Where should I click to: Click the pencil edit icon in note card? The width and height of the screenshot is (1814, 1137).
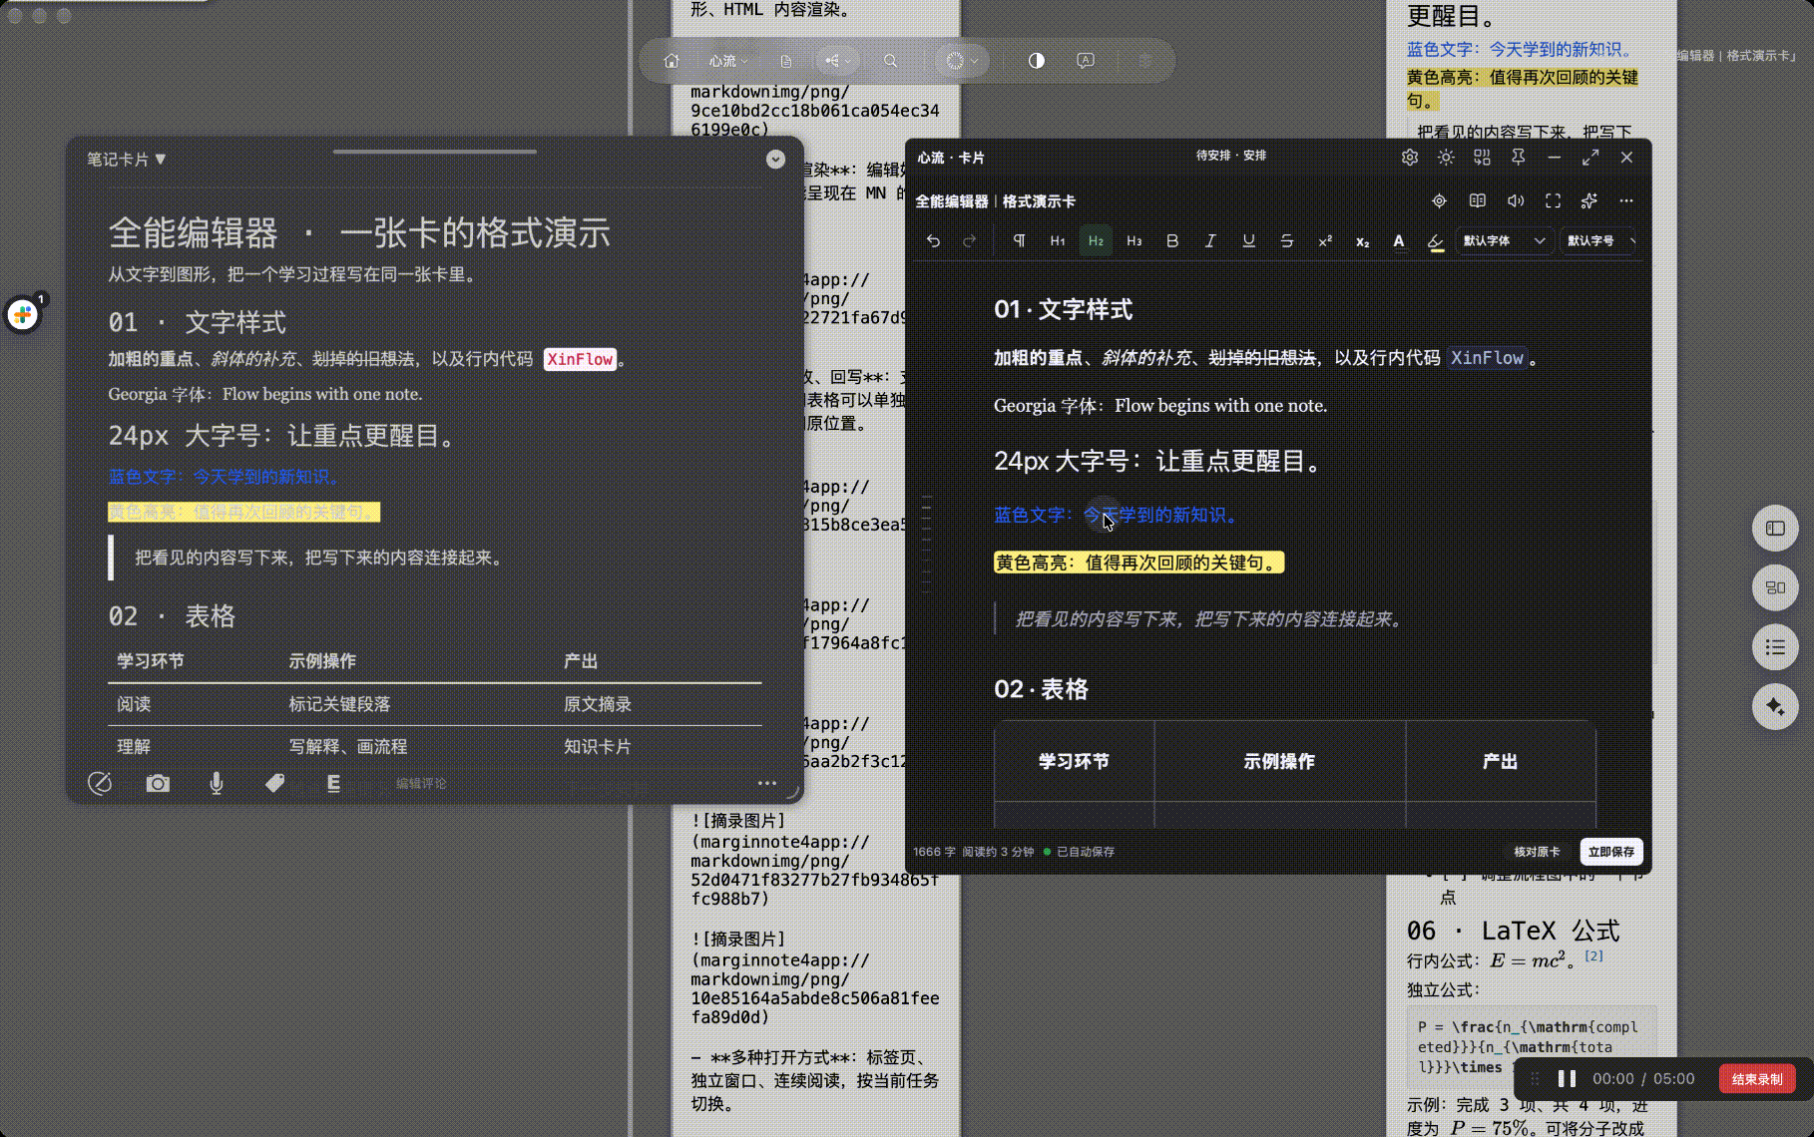(x=100, y=783)
